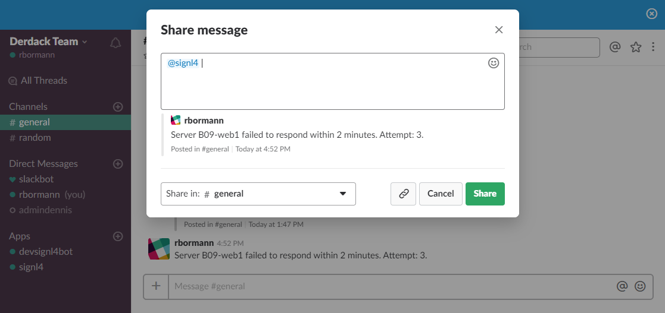Add a channel with the plus icon
Screen dimensions: 665x313
(x=118, y=106)
